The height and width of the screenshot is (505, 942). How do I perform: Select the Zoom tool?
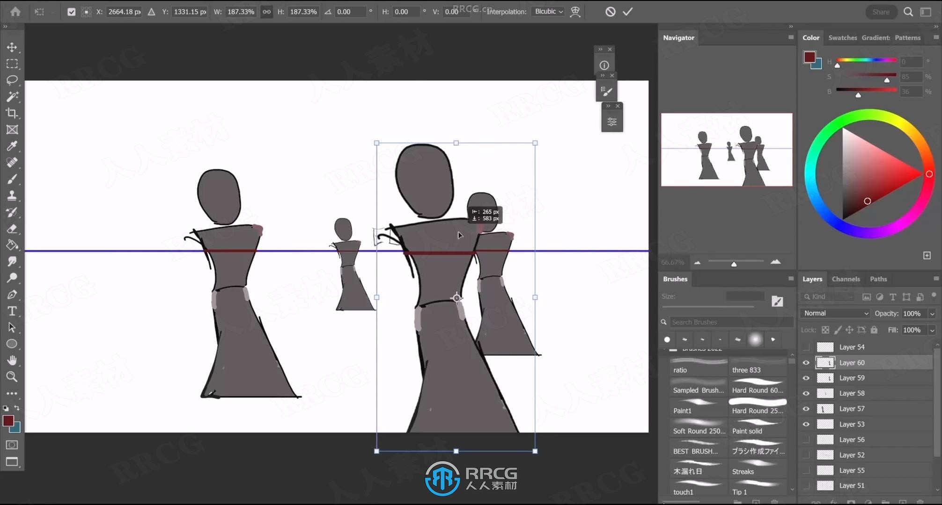coord(12,376)
